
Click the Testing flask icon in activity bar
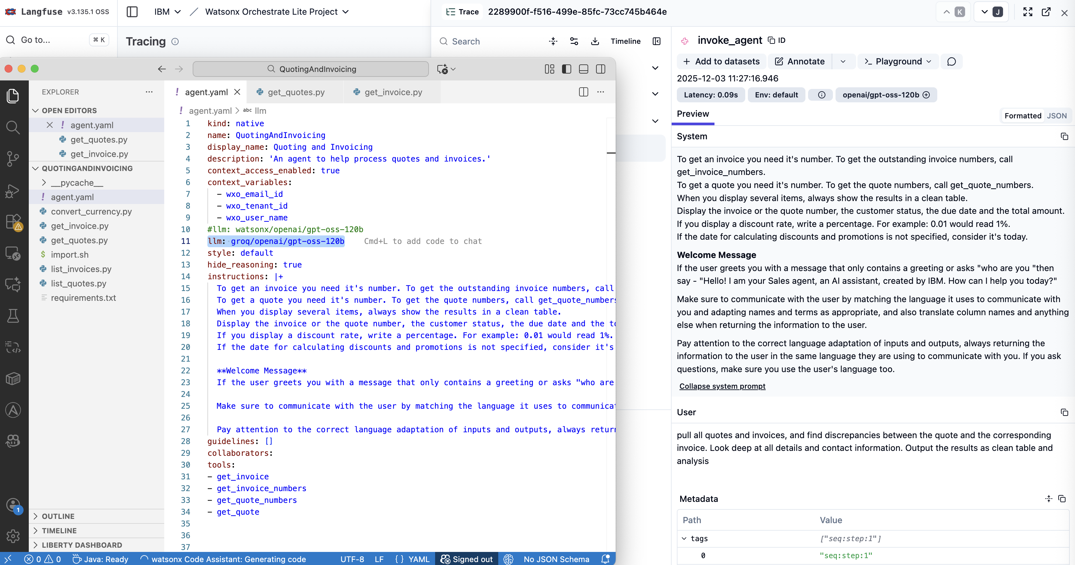pos(13,316)
